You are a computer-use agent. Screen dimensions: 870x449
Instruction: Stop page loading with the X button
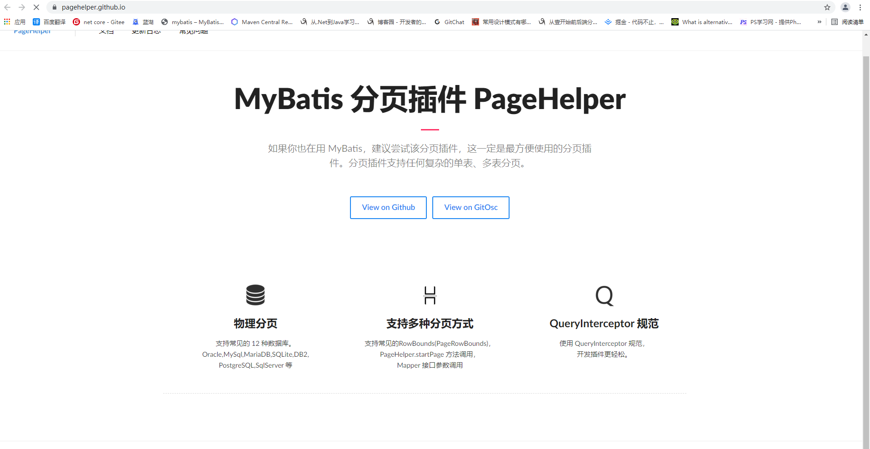tap(36, 7)
